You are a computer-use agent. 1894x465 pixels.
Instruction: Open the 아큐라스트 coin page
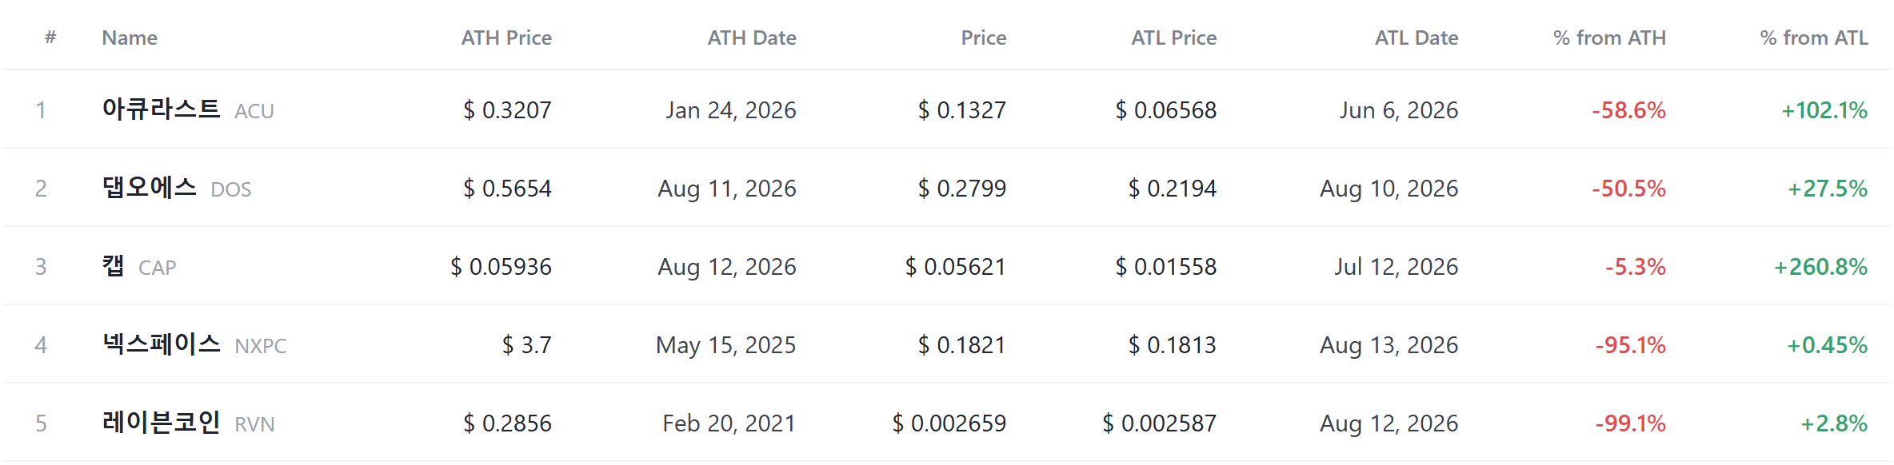(161, 109)
